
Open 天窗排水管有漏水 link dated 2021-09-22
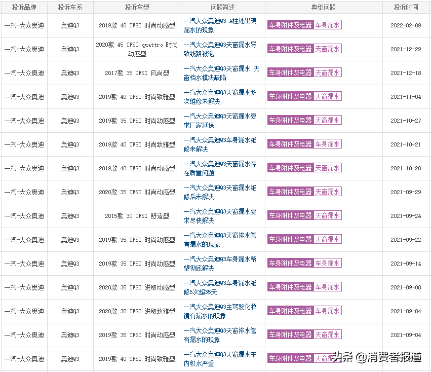tap(220, 240)
